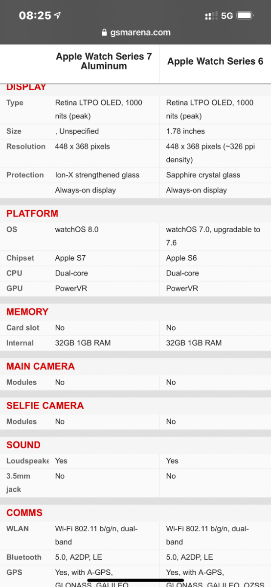Image resolution: width=271 pixels, height=587 pixels.
Task: Open the gsmarena.com address bar
Action: (x=136, y=32)
